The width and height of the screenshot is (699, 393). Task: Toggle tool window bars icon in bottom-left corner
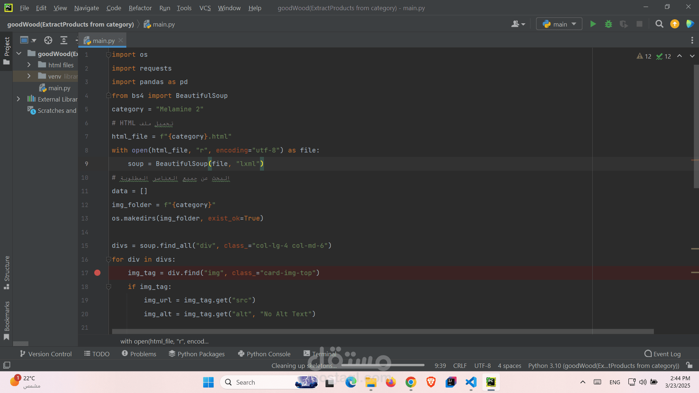pyautogui.click(x=7, y=365)
